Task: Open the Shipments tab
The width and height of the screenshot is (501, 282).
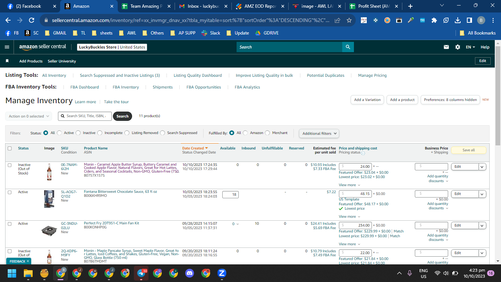Action: click(x=162, y=87)
